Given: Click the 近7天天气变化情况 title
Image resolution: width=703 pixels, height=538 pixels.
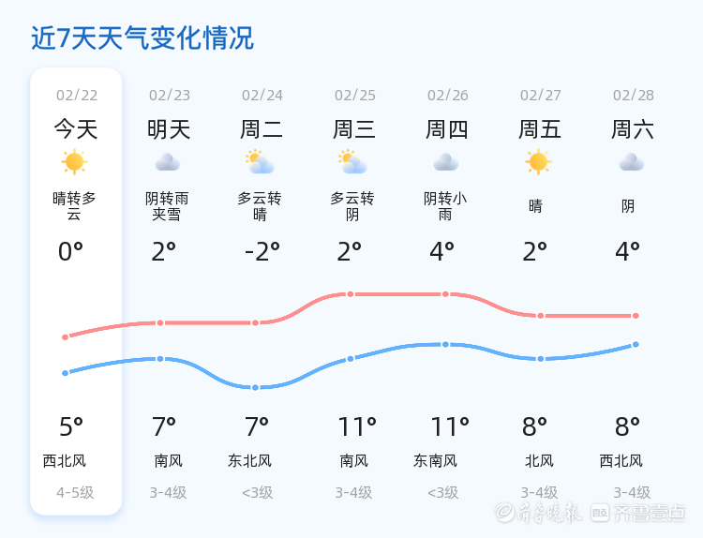Looking at the screenshot, I should (142, 38).
